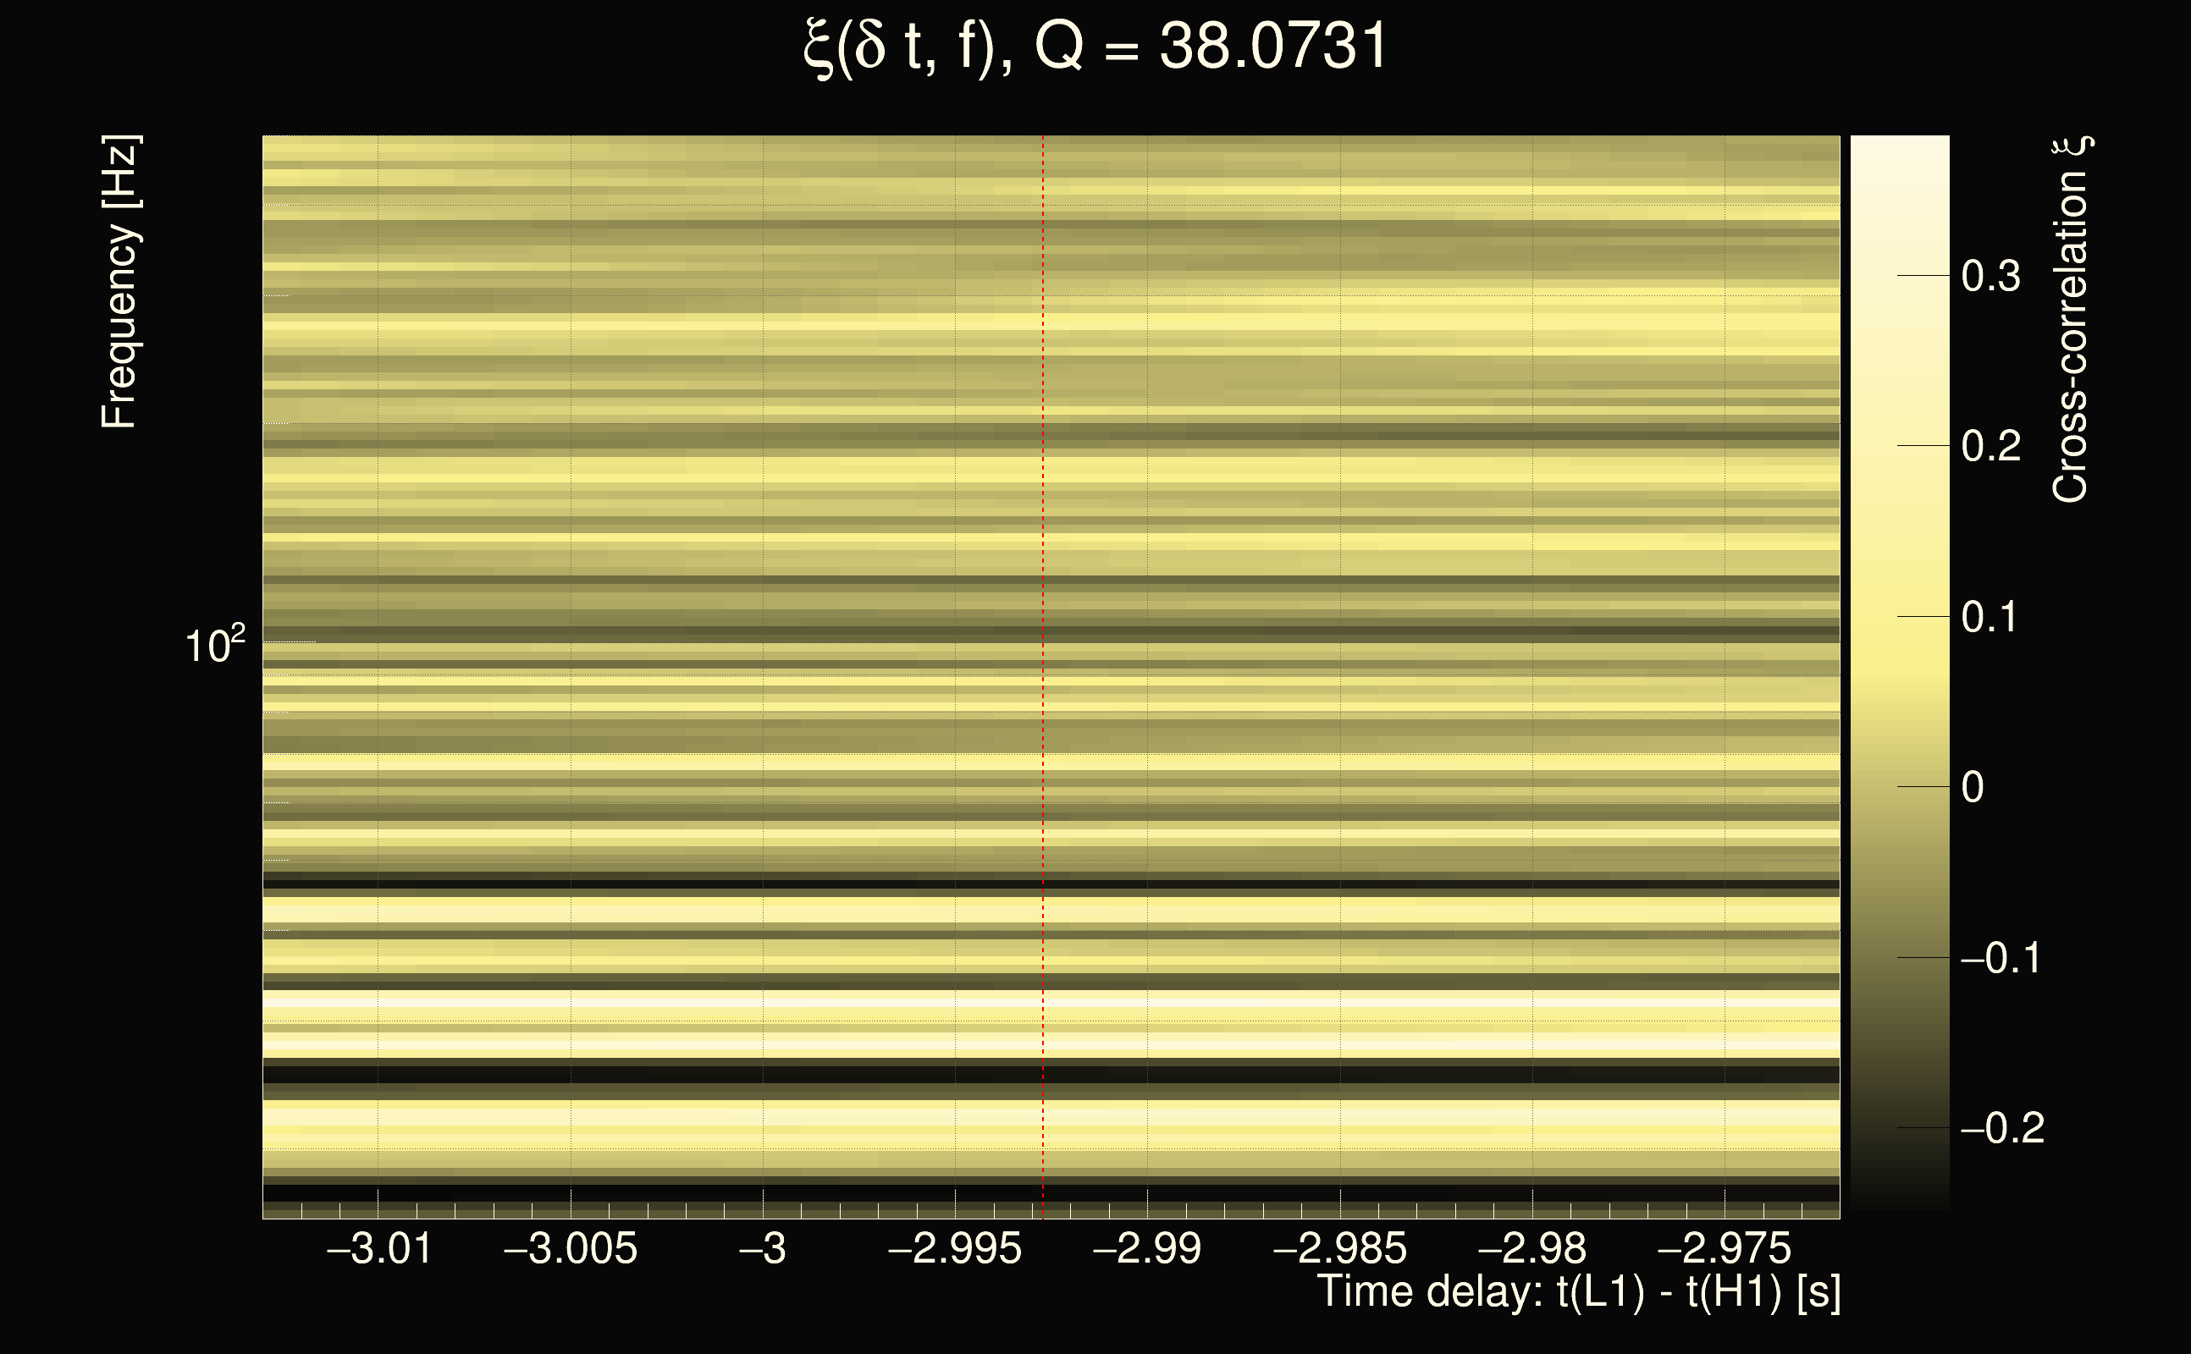Click the 0.3 colorbar tick label
2191x1354 pixels.
point(1990,276)
